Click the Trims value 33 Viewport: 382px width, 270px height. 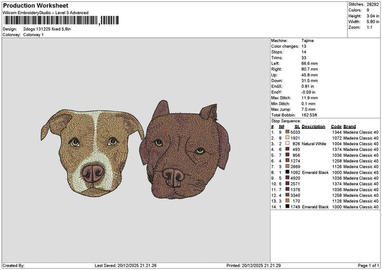click(x=304, y=58)
